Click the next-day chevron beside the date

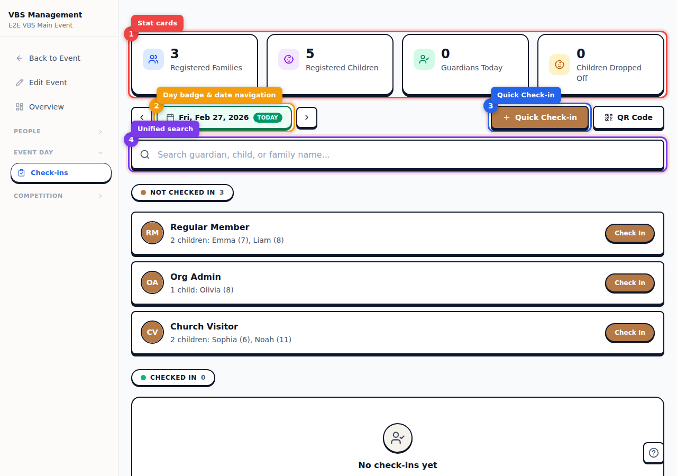tap(307, 117)
